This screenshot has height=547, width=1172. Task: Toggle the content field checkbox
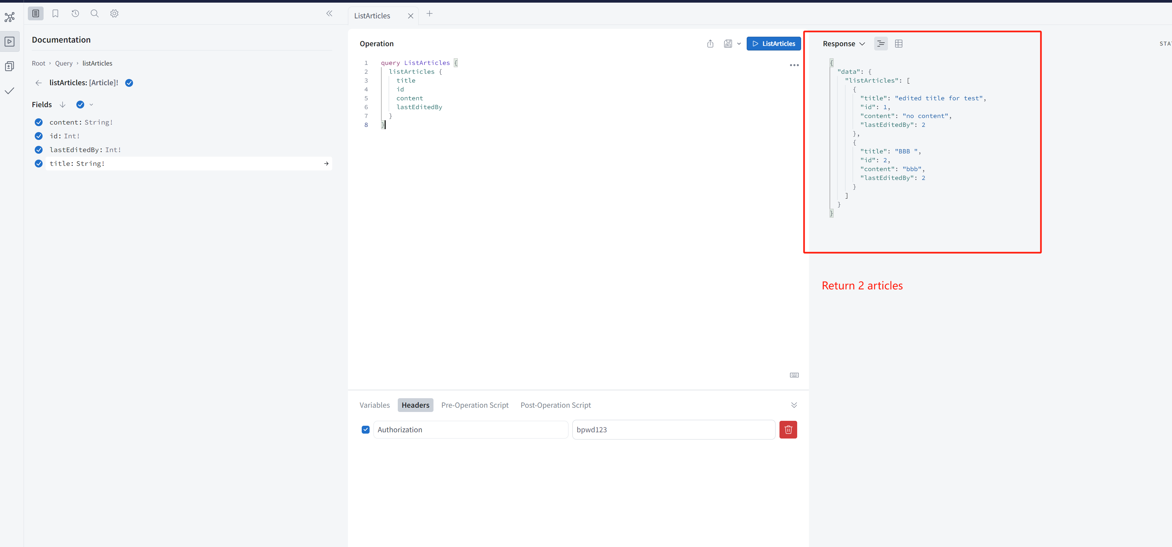pos(38,122)
